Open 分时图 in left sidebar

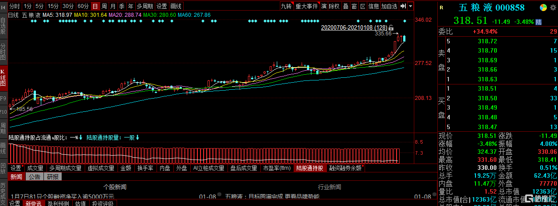click(x=3, y=52)
